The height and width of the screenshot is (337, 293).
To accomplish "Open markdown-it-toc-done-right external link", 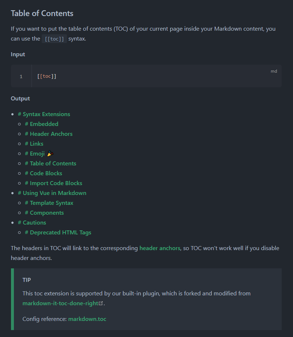I will [60, 303].
